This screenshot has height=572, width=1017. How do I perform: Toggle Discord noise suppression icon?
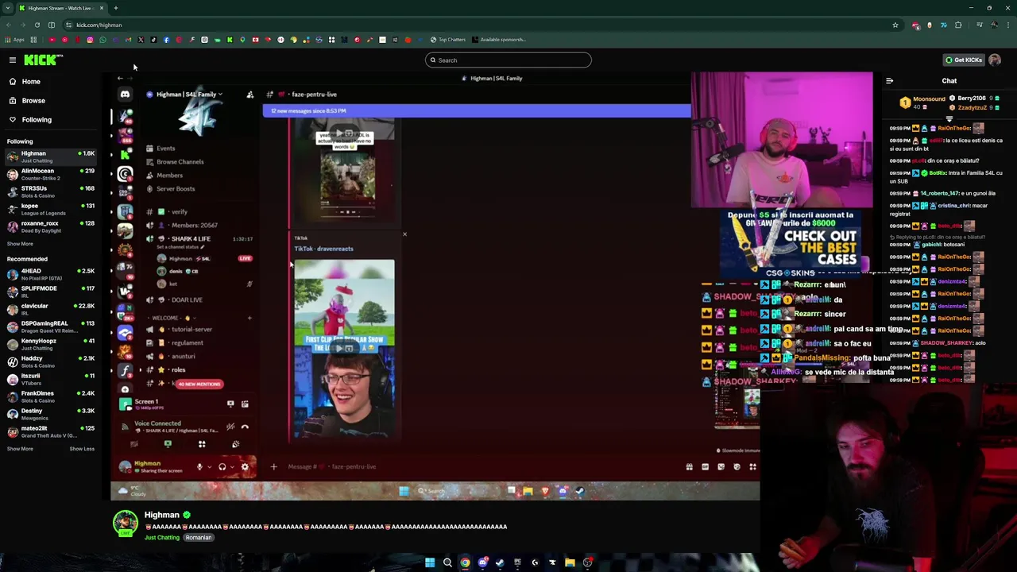click(230, 427)
